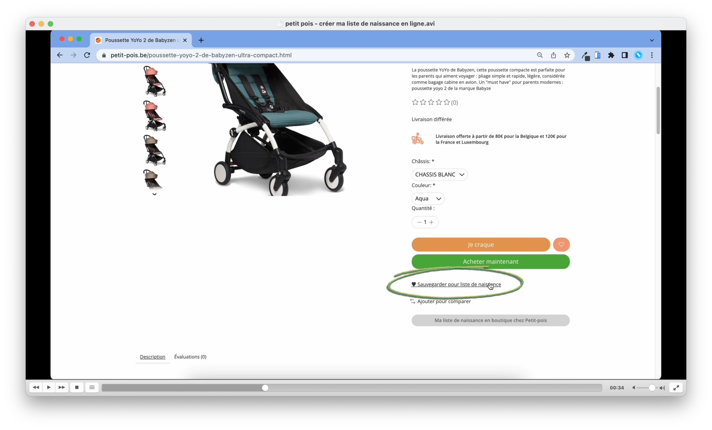This screenshot has width=712, height=430.
Task: Expand the Châssis dropdown menu
Action: point(439,174)
